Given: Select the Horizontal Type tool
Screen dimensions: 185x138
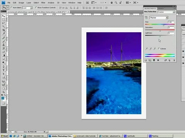Looking at the screenshot, I should pos(3,70).
